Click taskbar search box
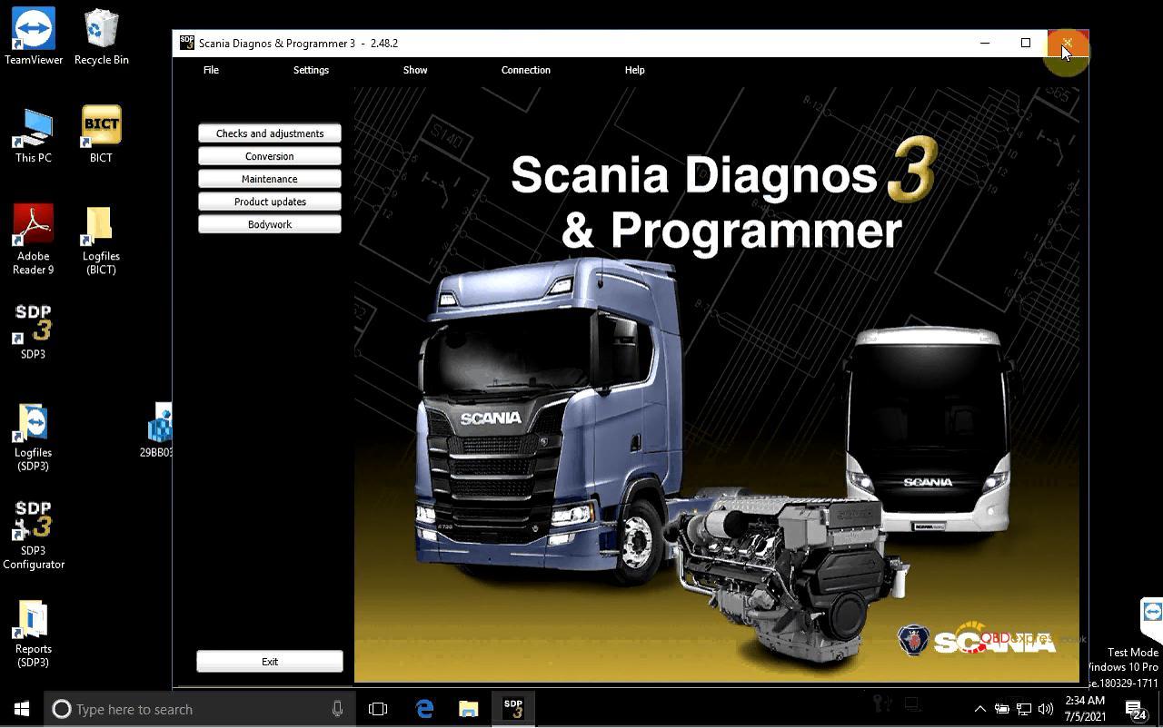This screenshot has width=1163, height=728. tap(200, 709)
